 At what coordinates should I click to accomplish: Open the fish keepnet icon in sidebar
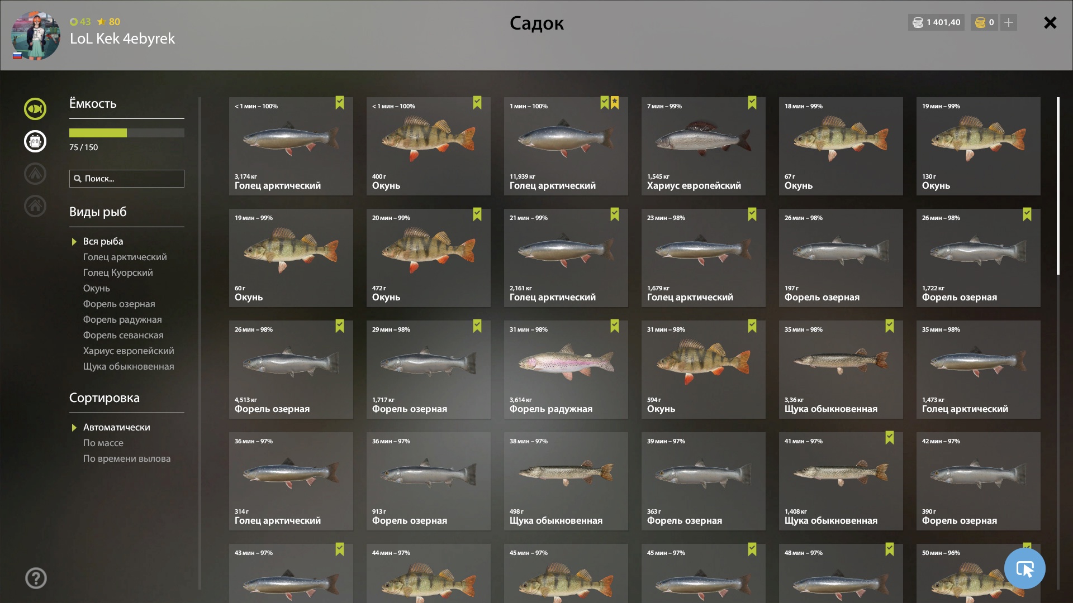pyautogui.click(x=35, y=109)
